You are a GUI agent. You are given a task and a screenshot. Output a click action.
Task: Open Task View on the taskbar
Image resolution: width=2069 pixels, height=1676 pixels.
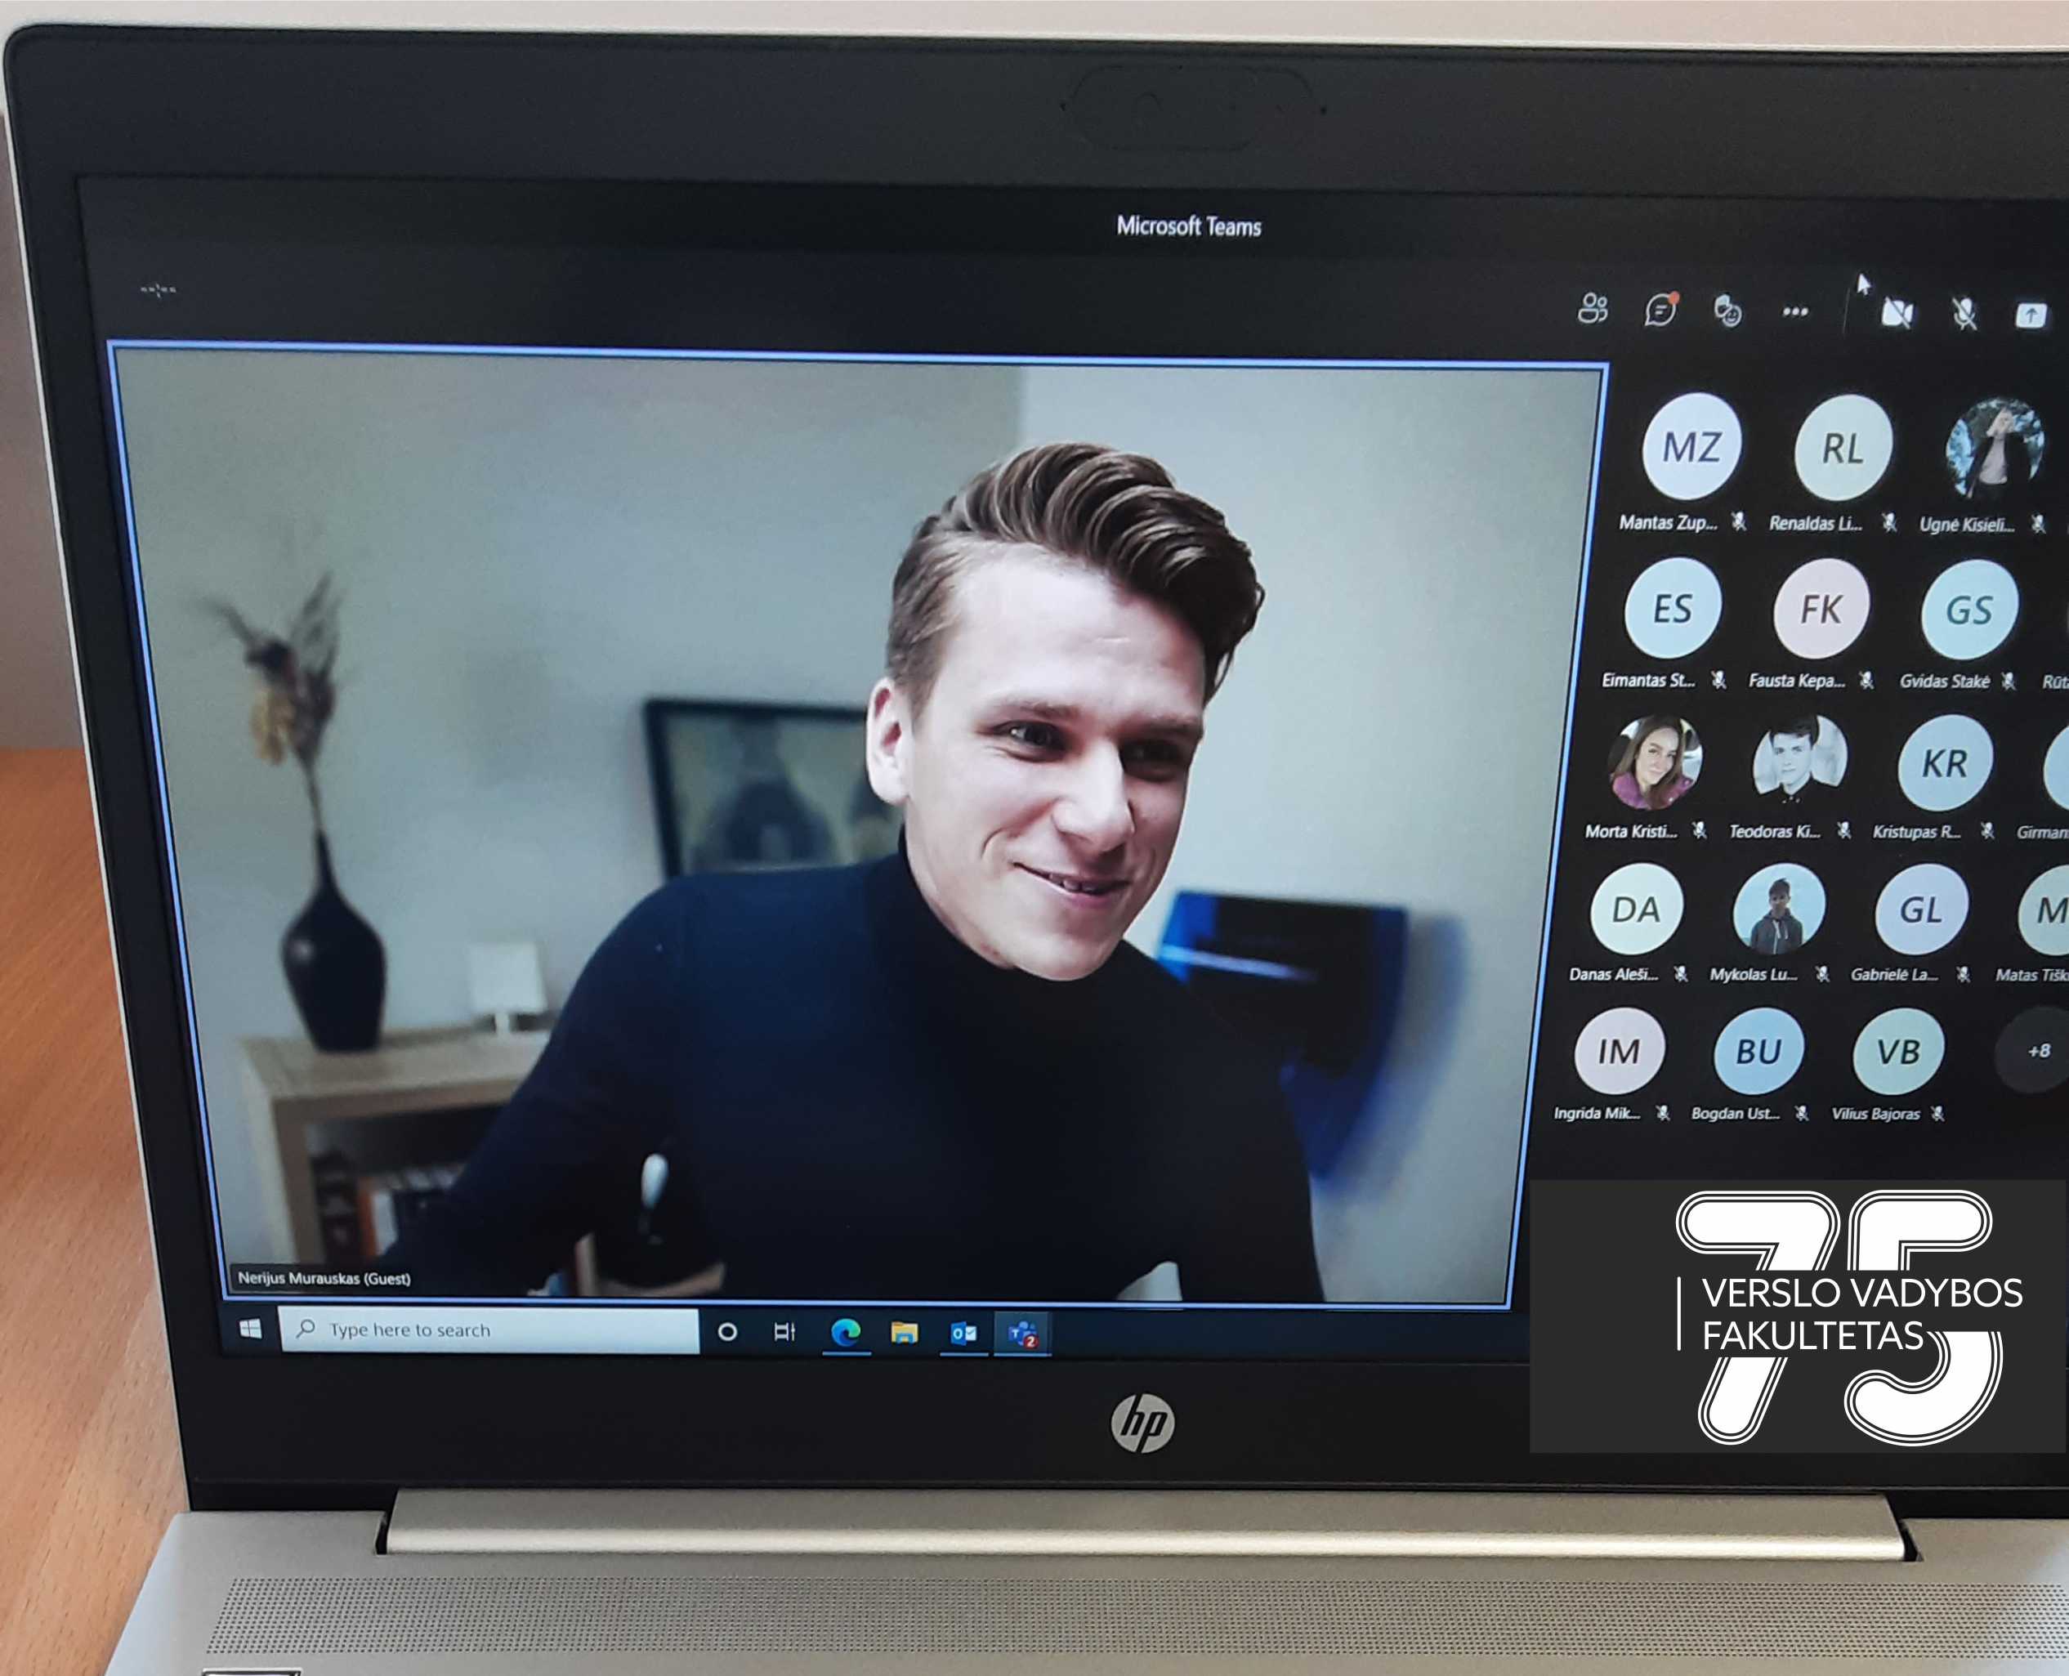point(785,1332)
